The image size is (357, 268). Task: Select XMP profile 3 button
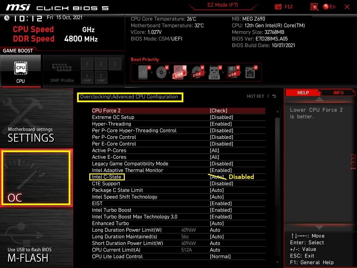[115, 64]
